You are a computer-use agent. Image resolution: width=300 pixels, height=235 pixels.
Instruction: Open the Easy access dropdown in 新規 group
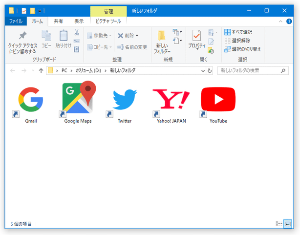pos(177,41)
